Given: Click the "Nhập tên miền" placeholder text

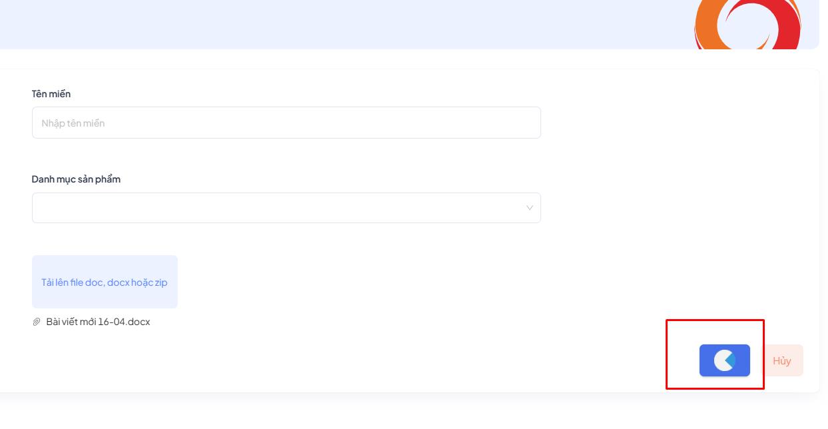Looking at the screenshot, I should click(x=73, y=123).
